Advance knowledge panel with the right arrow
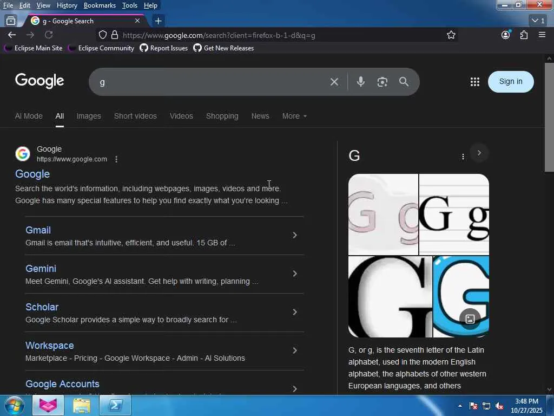The height and width of the screenshot is (416, 554). coord(479,153)
